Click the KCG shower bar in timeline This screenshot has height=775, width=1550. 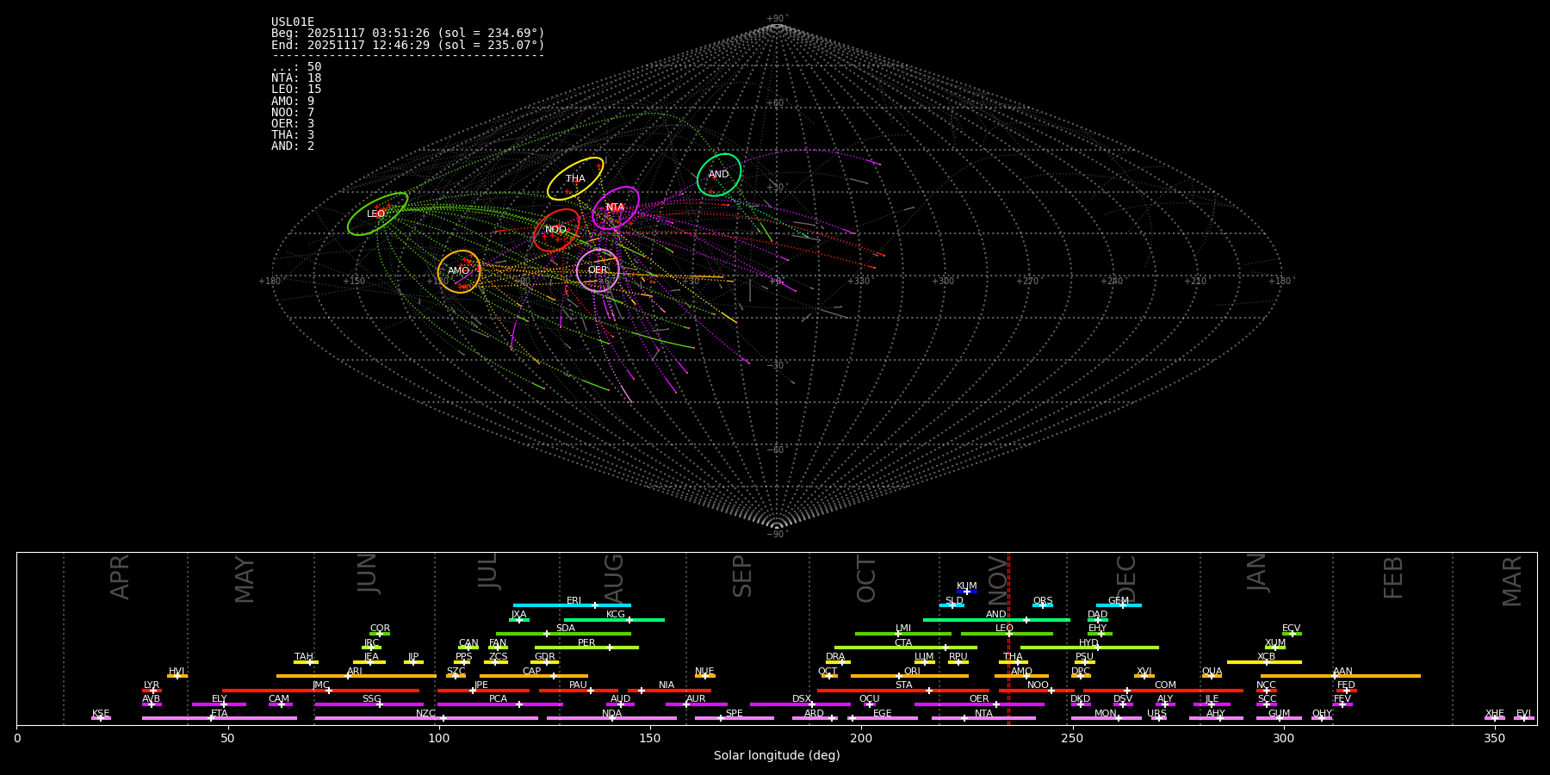[x=614, y=620]
